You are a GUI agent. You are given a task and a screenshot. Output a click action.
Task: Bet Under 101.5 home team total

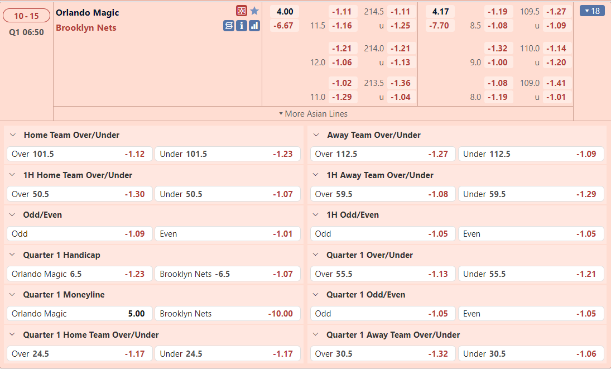[228, 154]
